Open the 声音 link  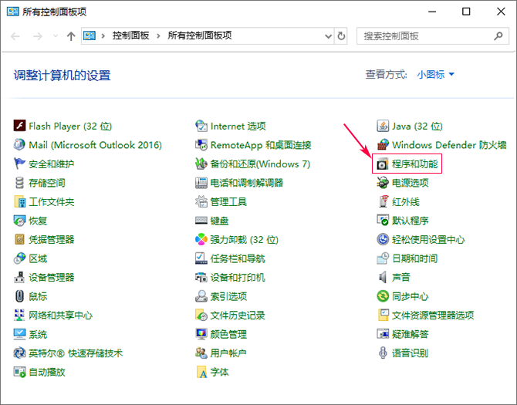(401, 277)
